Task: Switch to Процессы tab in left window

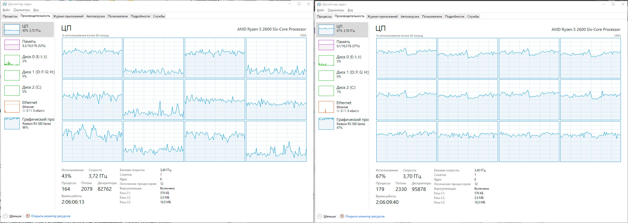Action: [10, 16]
